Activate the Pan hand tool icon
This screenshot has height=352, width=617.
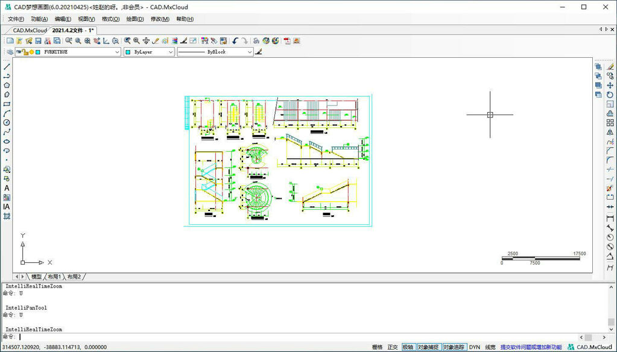pos(146,41)
